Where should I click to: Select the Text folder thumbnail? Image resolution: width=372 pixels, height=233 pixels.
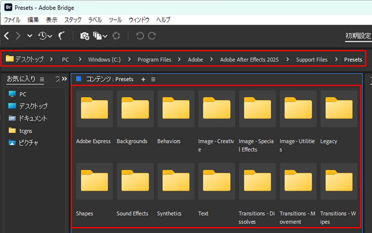pyautogui.click(x=217, y=181)
